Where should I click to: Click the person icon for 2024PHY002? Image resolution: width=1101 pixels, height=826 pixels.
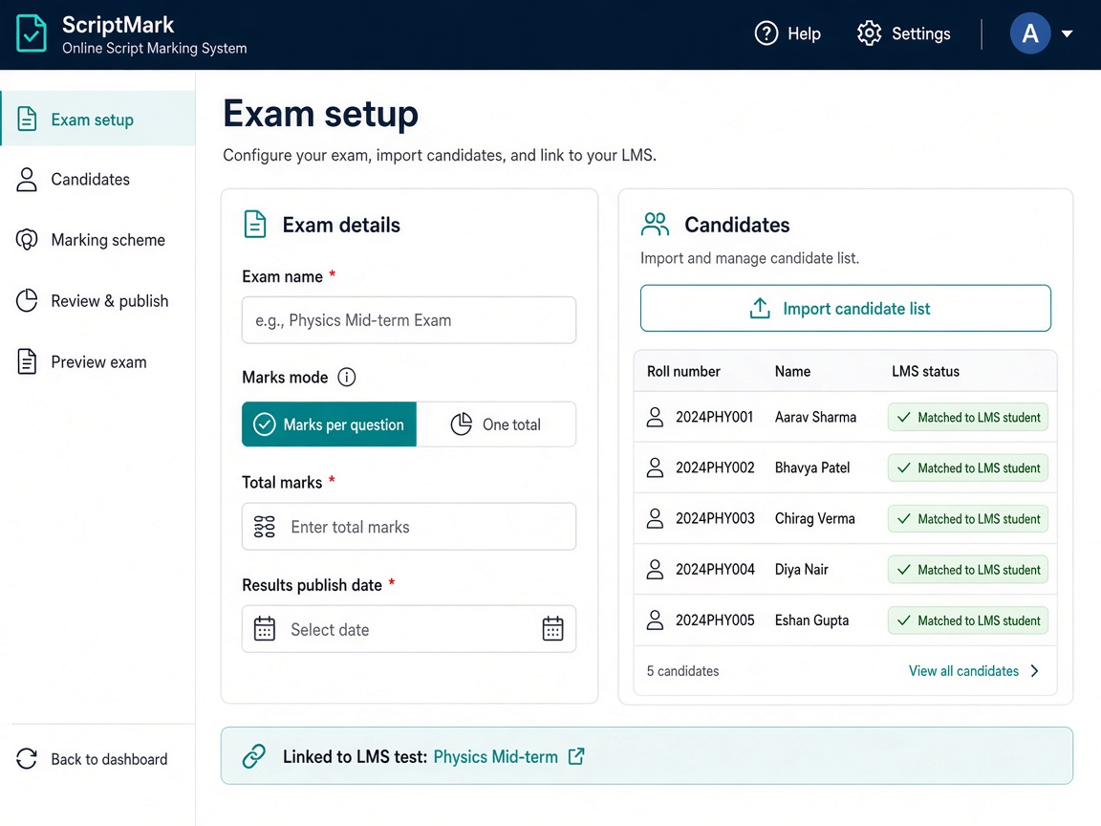coord(655,467)
